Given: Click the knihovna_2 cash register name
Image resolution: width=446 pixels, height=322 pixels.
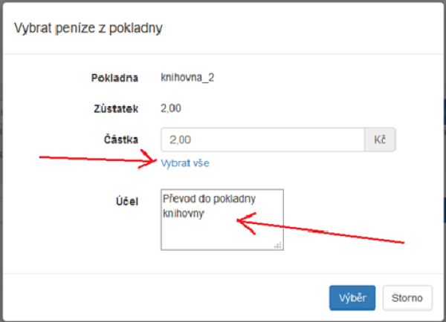Looking at the screenshot, I should tap(187, 77).
